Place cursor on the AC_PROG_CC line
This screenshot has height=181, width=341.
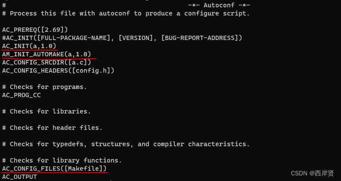[x=22, y=95]
